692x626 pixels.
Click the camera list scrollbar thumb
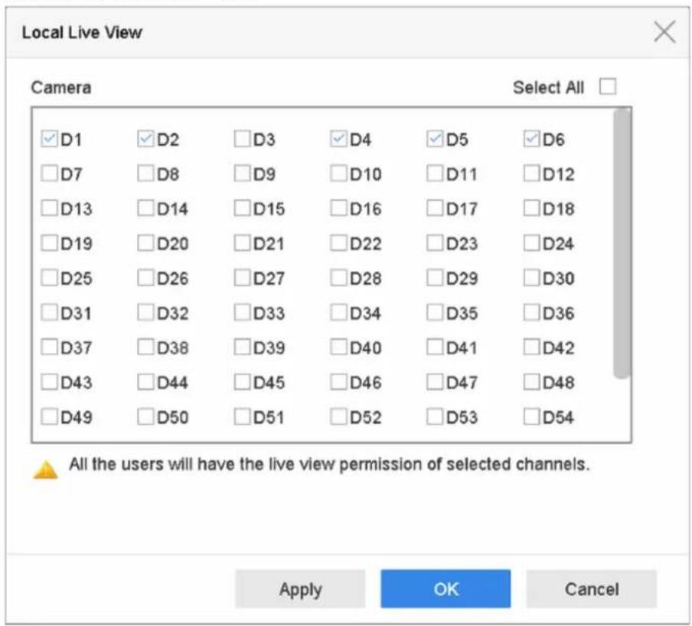coord(622,243)
